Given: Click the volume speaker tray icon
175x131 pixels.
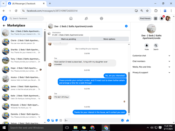Looking at the screenshot, I should 152,128.
